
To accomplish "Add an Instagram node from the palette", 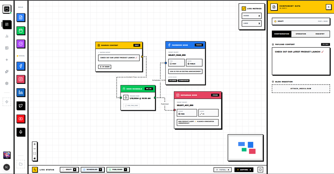I will tap(21, 79).
